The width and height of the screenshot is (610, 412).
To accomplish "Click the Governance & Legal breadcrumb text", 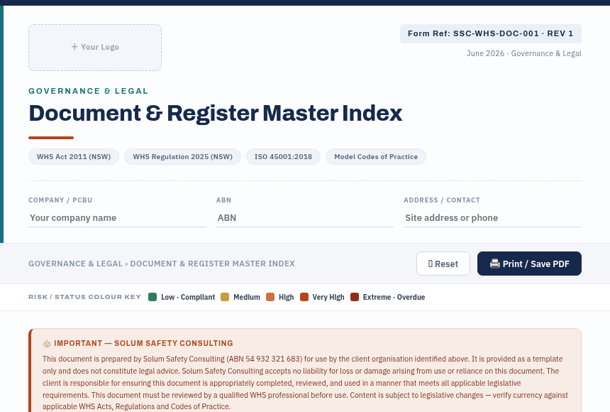I will click(x=75, y=264).
